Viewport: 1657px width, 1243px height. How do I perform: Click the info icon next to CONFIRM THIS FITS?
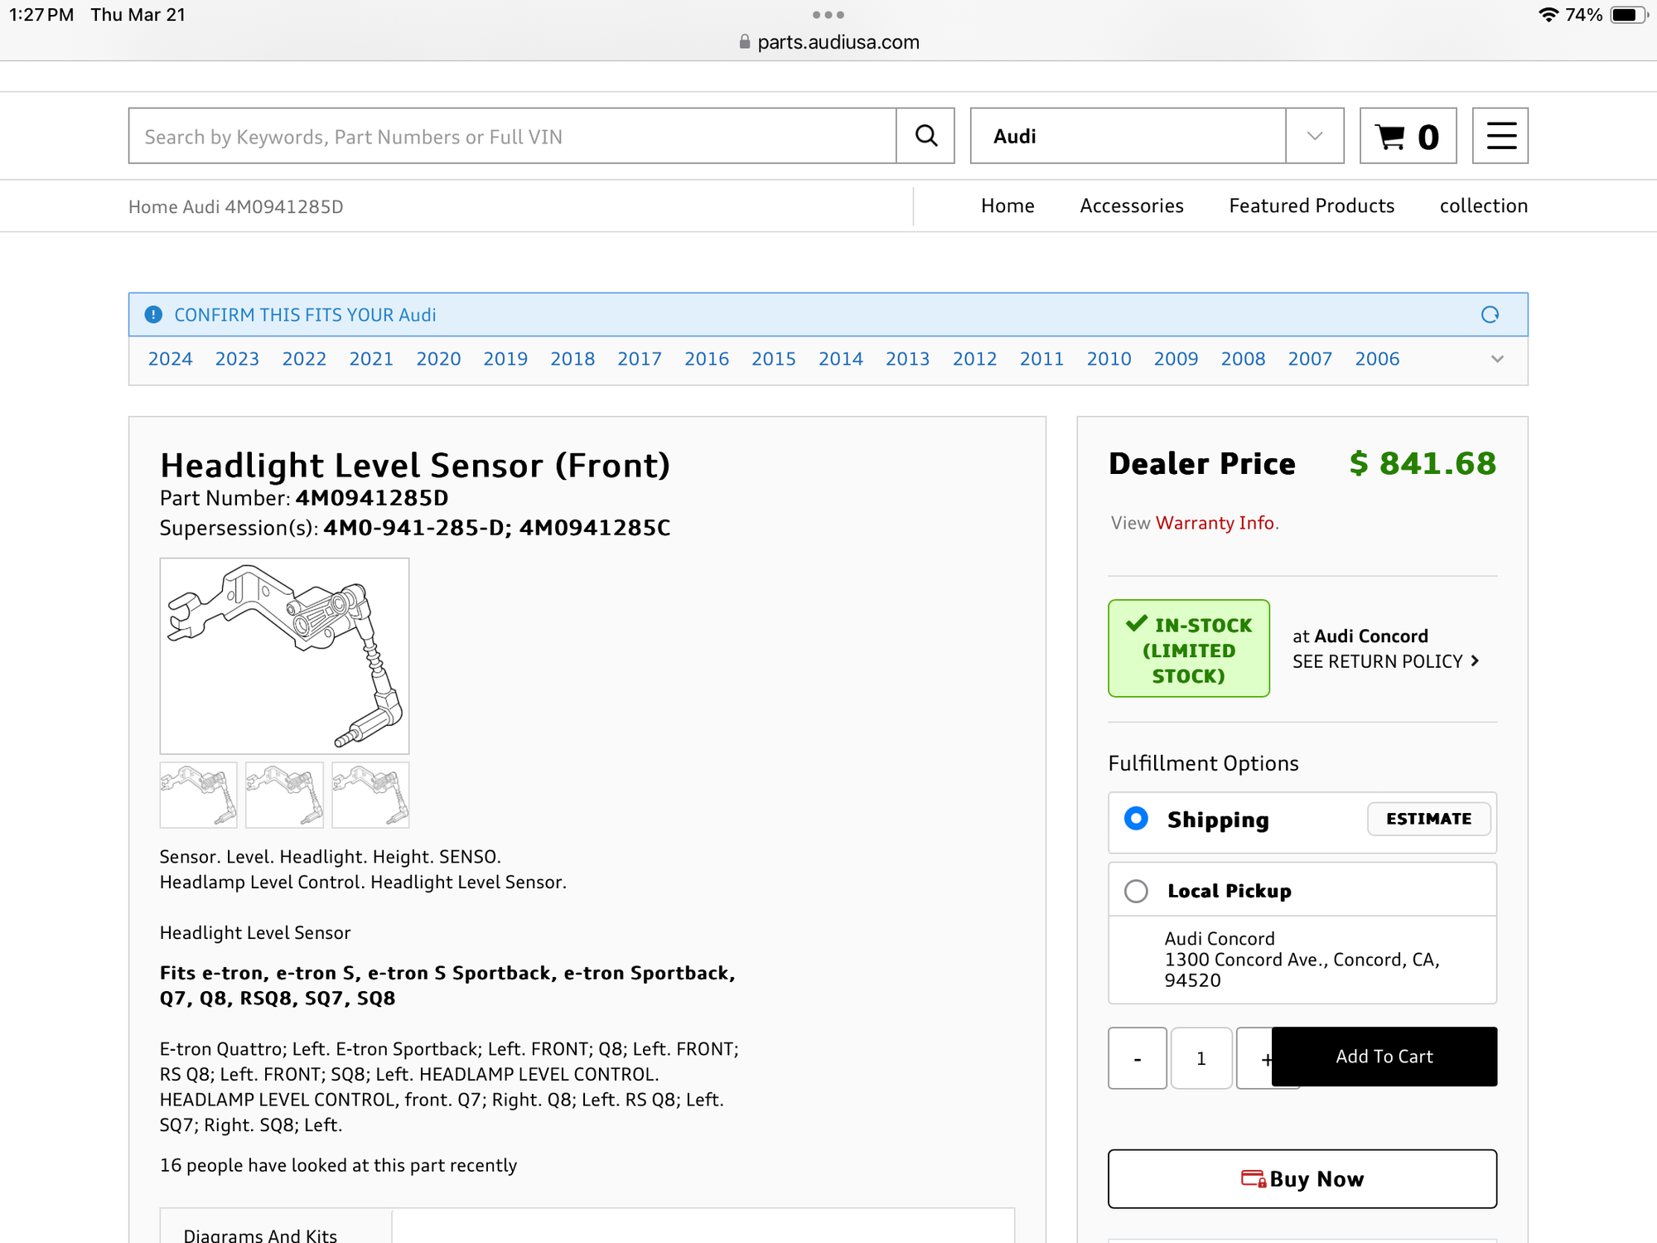152,314
